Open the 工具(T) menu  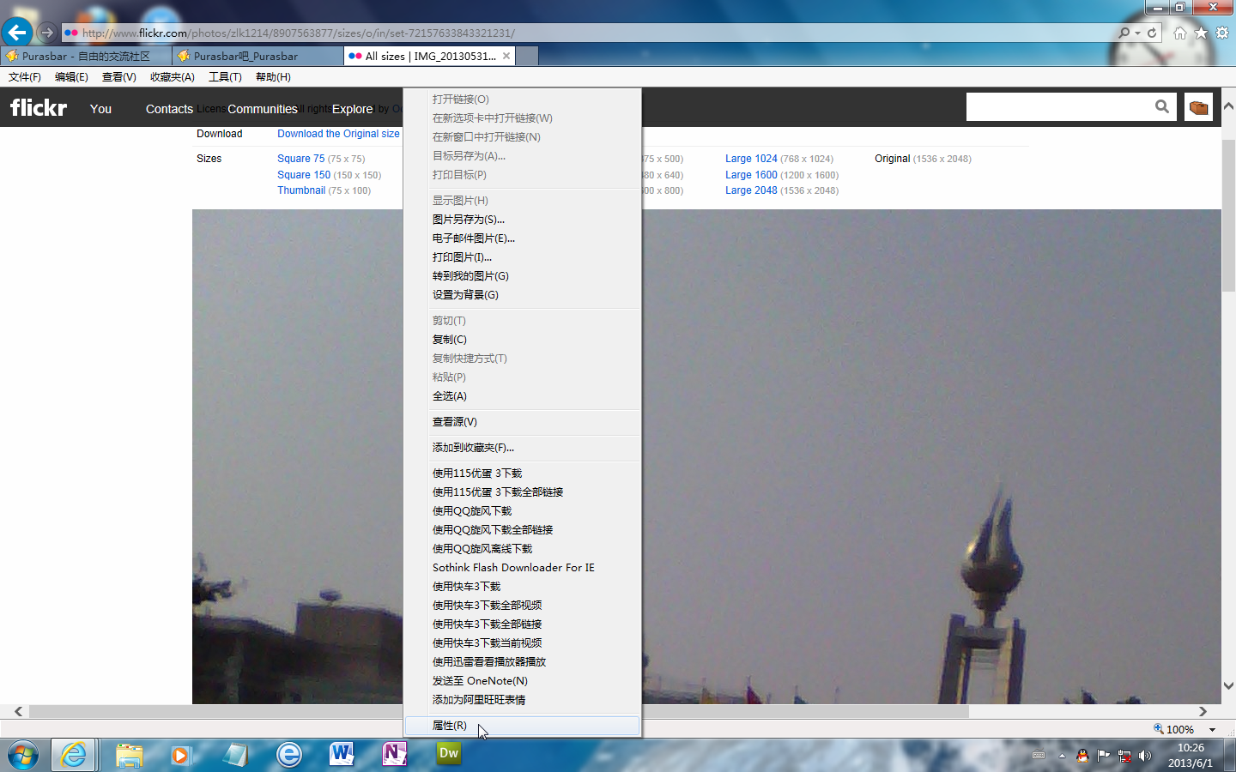tap(225, 77)
